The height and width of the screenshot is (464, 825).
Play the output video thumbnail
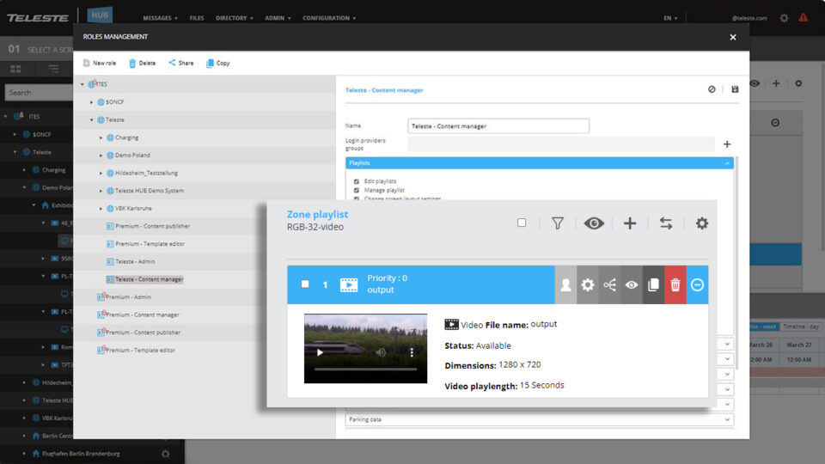point(320,352)
